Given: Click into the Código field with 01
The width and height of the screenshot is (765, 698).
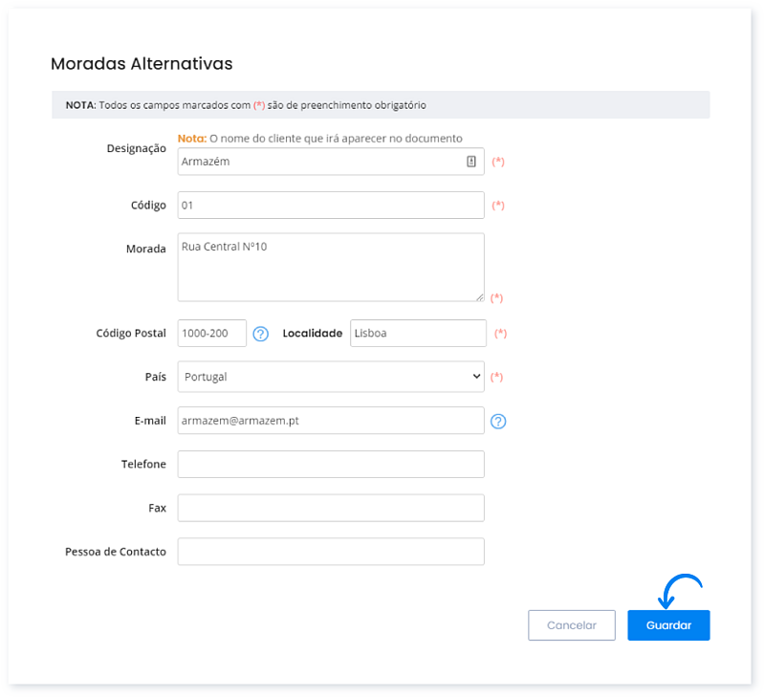Looking at the screenshot, I should (x=331, y=206).
